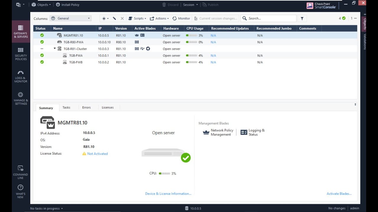Image resolution: width=378 pixels, height=212 pixels.
Task: Click the Edit pencil icon in toolbar
Action: tap(114, 18)
